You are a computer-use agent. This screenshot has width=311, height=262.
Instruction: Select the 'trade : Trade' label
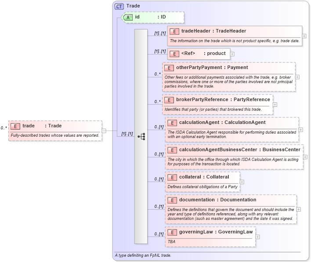(x=42, y=126)
